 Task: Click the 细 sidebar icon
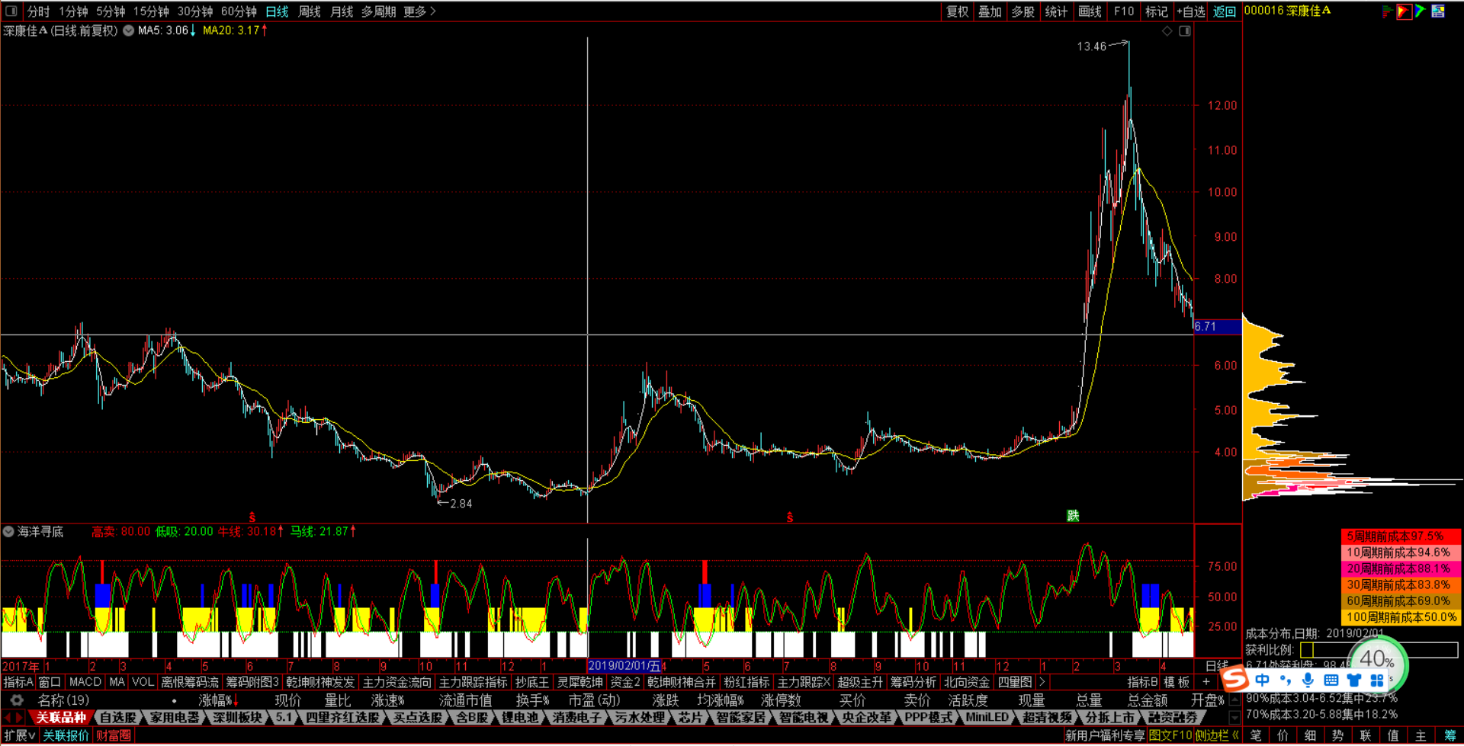tap(1310, 735)
